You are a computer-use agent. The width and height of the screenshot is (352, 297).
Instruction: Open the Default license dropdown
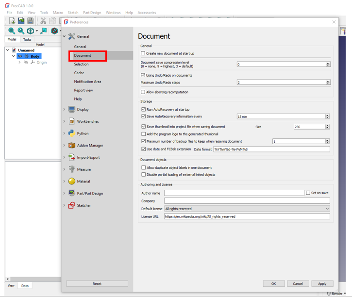pos(247,209)
